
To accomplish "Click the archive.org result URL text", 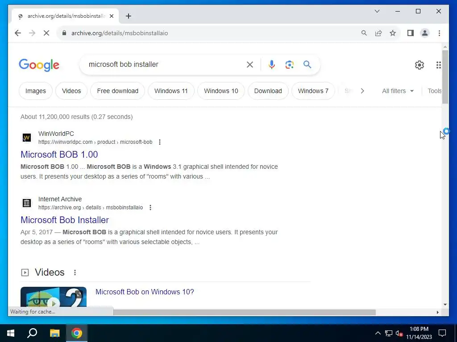I will (91, 208).
